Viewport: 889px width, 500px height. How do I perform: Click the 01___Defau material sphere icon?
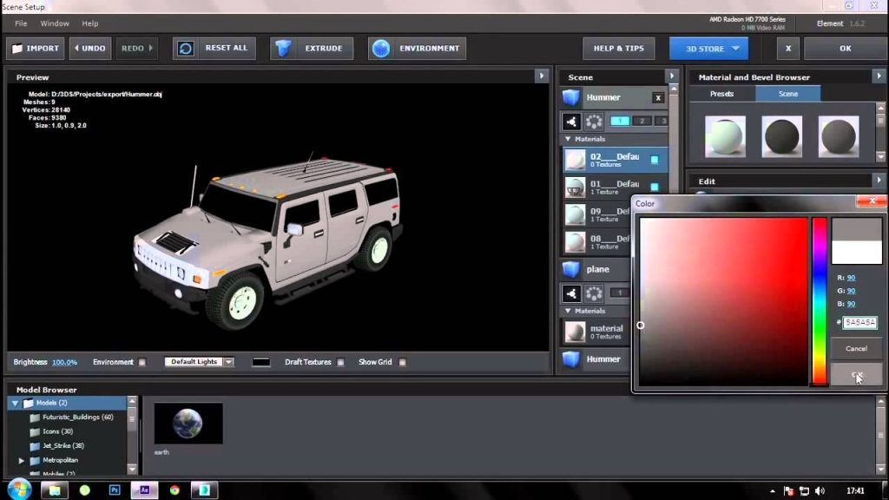tap(575, 187)
